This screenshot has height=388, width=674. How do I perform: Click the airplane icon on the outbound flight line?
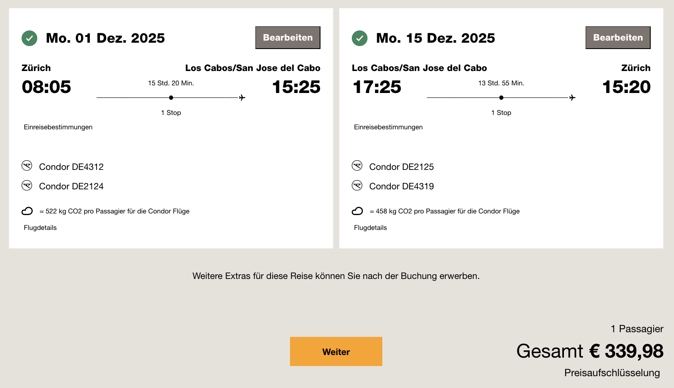tap(242, 98)
